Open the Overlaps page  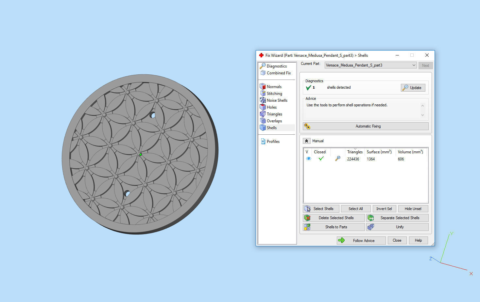(274, 121)
